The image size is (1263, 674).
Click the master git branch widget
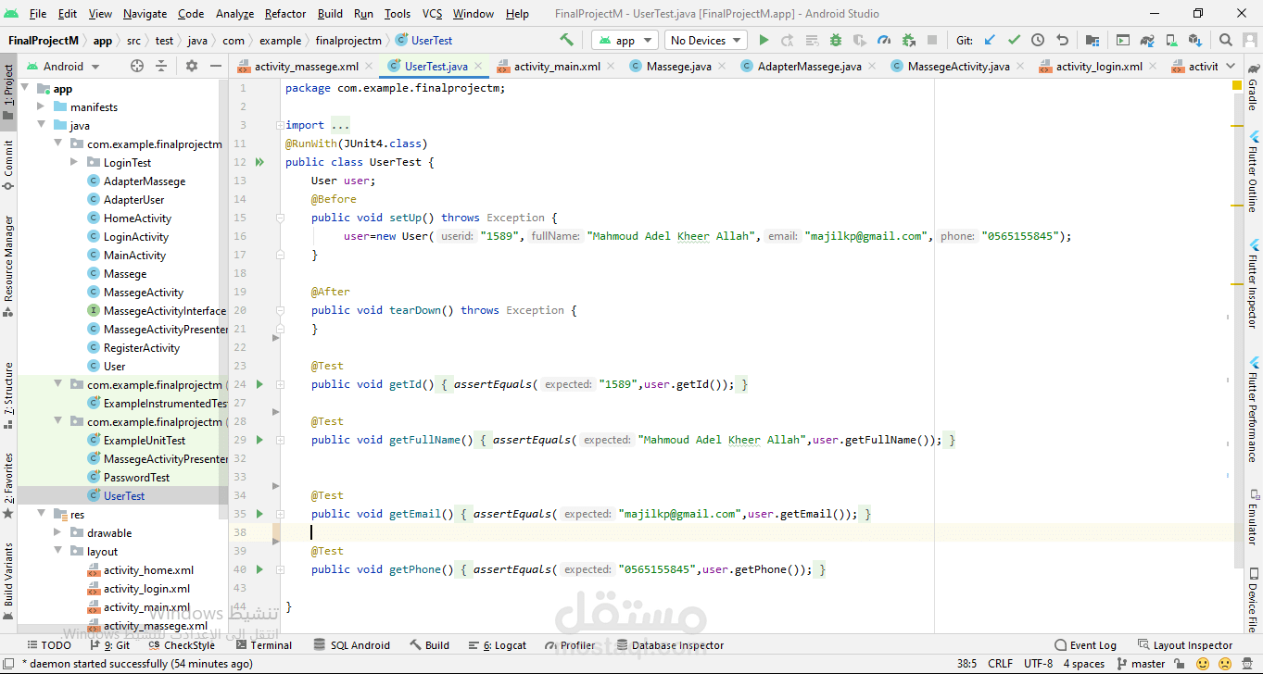coord(1141,664)
